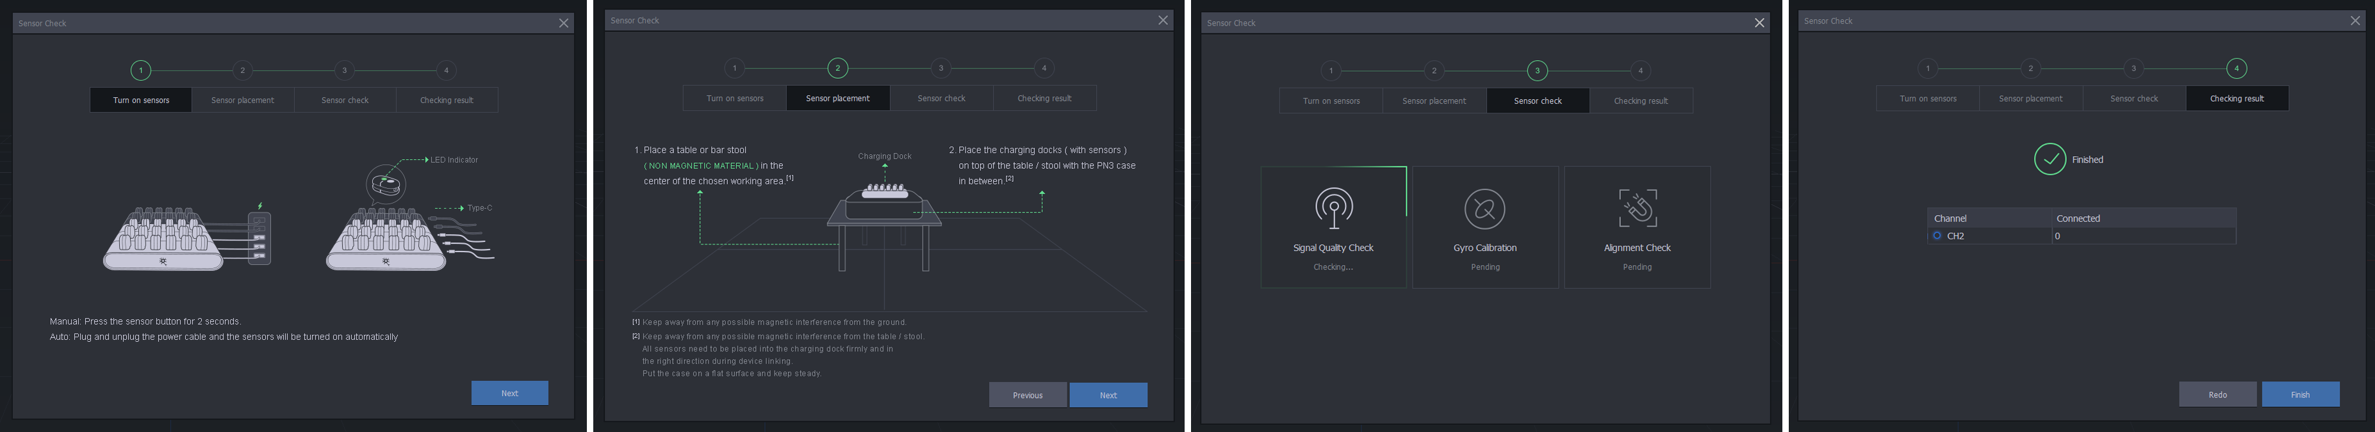Click step circle 1 in the Finished dialog
Screen dimensions: 2375x432
tap(1927, 68)
